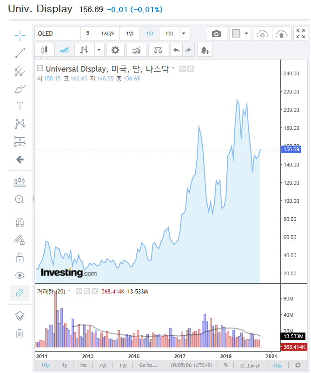Click the load chart cloud download icon

tap(263, 33)
